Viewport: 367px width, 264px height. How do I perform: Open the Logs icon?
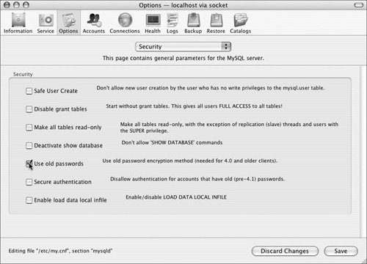tap(172, 20)
